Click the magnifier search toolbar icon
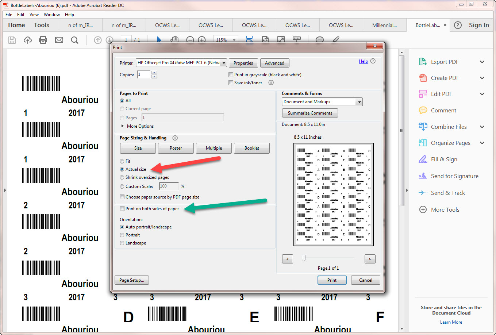The height and width of the screenshot is (335, 496). [75, 40]
